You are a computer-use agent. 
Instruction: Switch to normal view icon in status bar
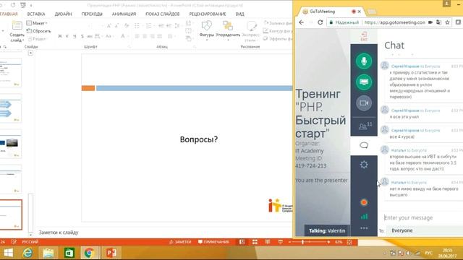(242, 242)
